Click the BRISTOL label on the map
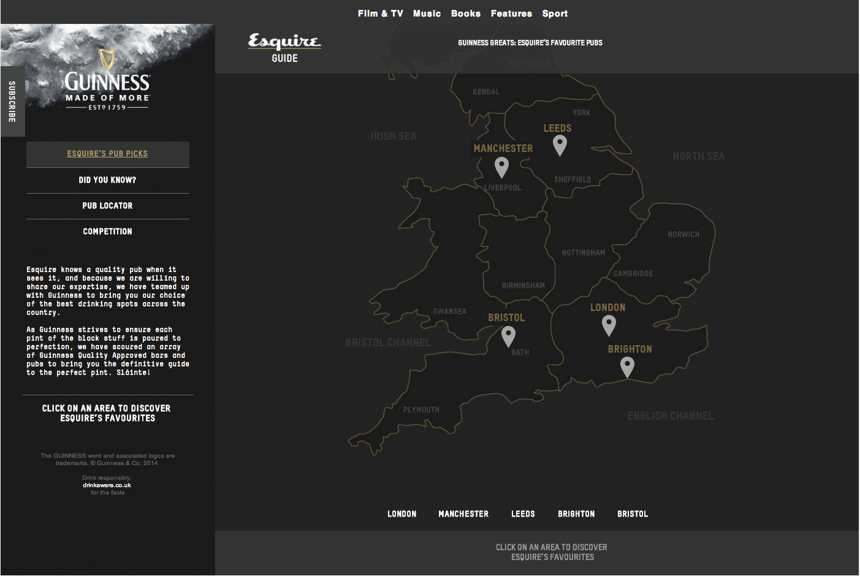The image size is (860, 576). [506, 317]
